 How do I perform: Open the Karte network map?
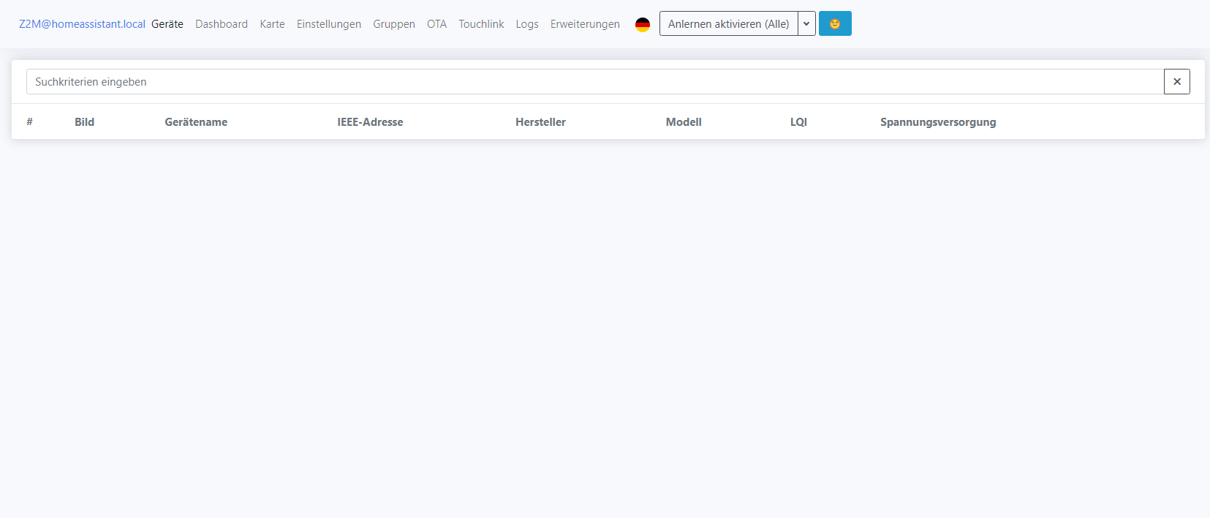coord(273,24)
